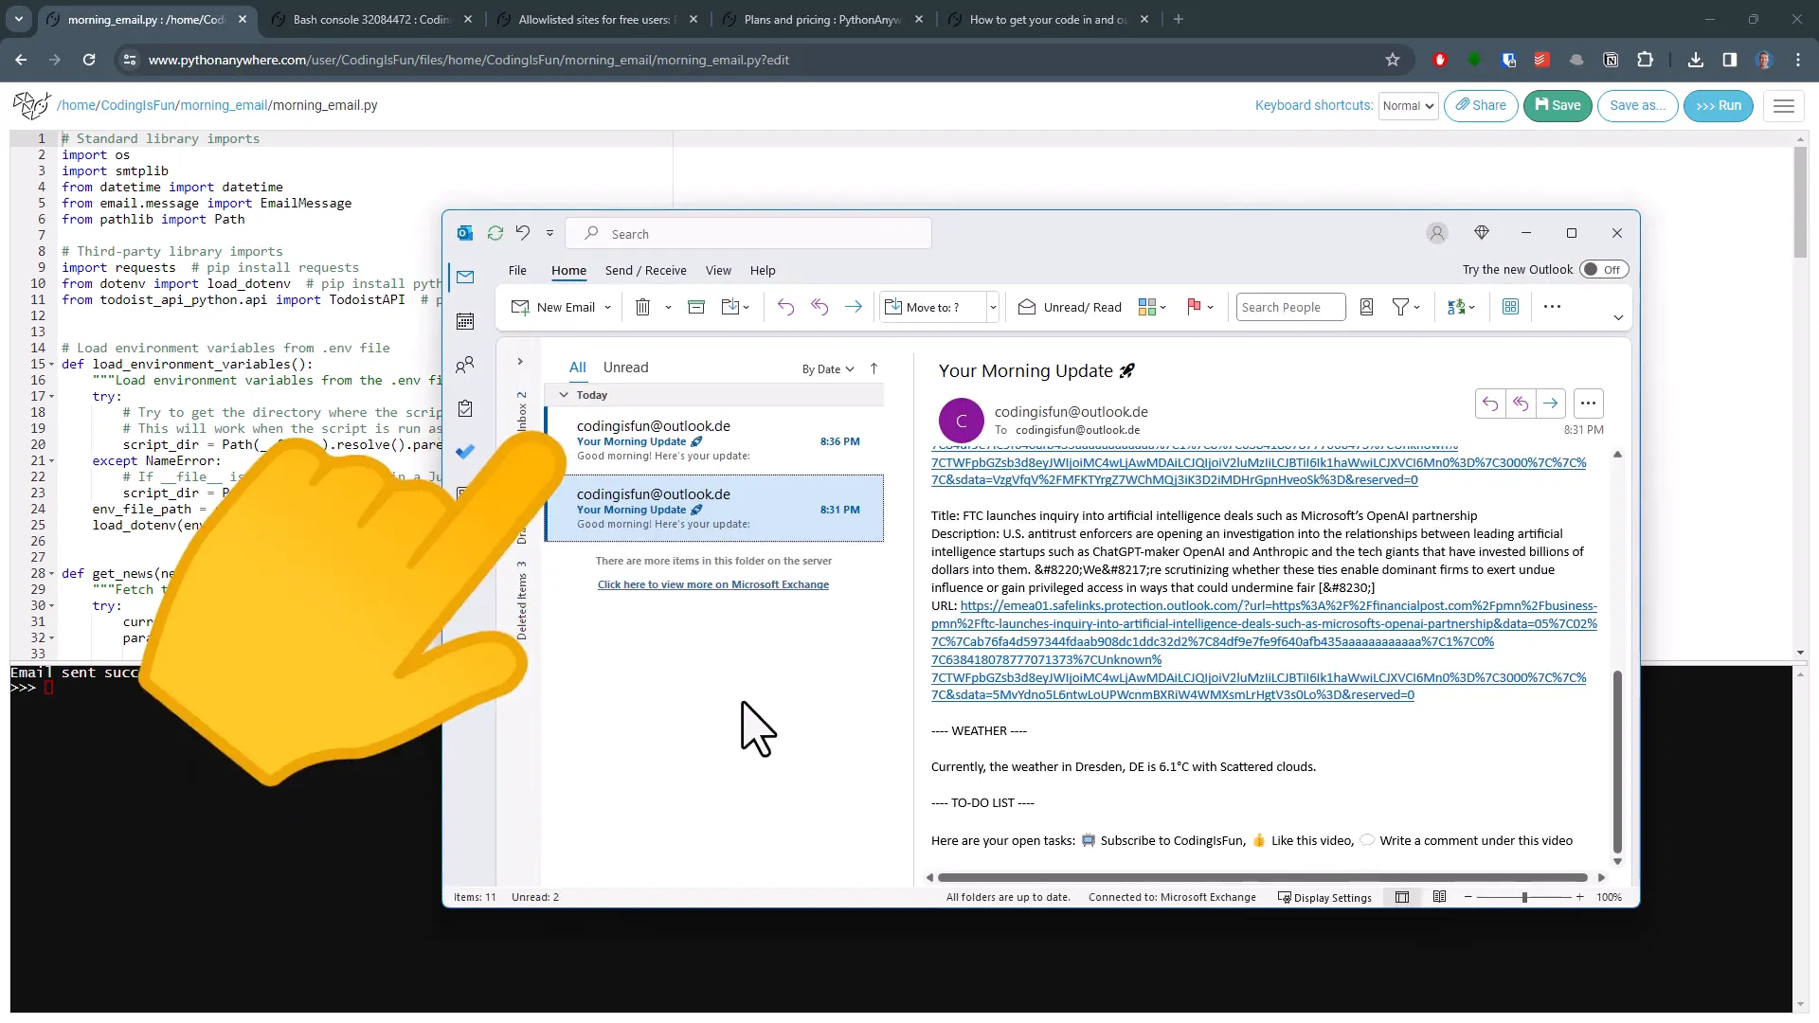Click the All Apps grid icon in the ribbon

click(x=1510, y=307)
